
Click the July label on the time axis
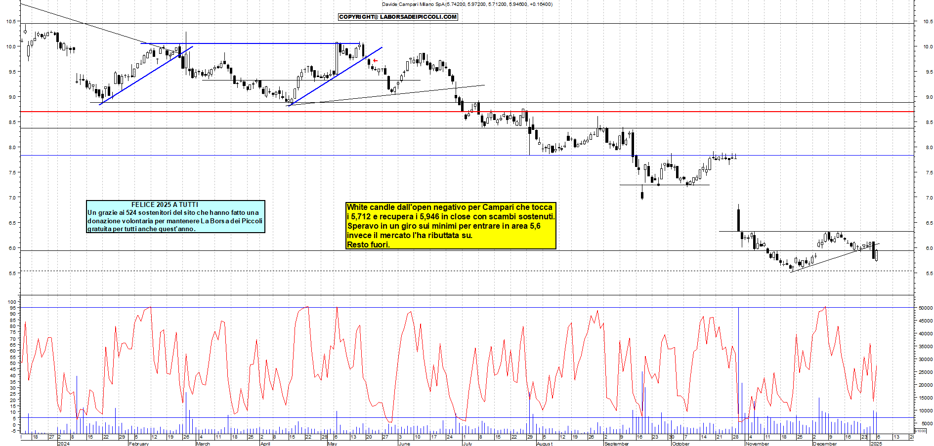[467, 444]
